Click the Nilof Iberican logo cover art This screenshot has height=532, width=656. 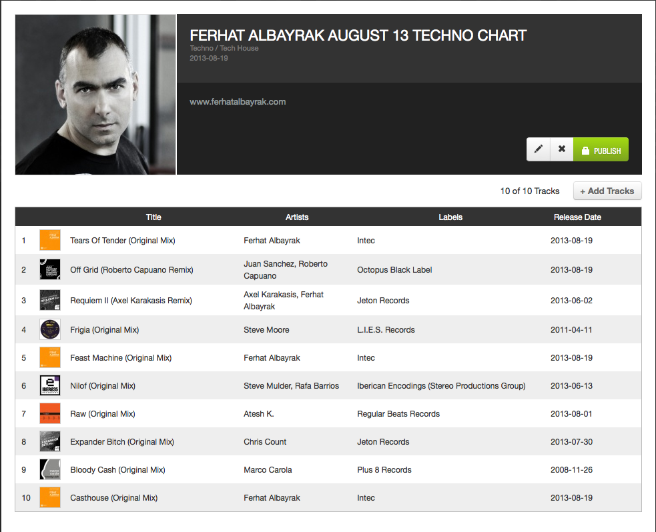click(x=50, y=385)
